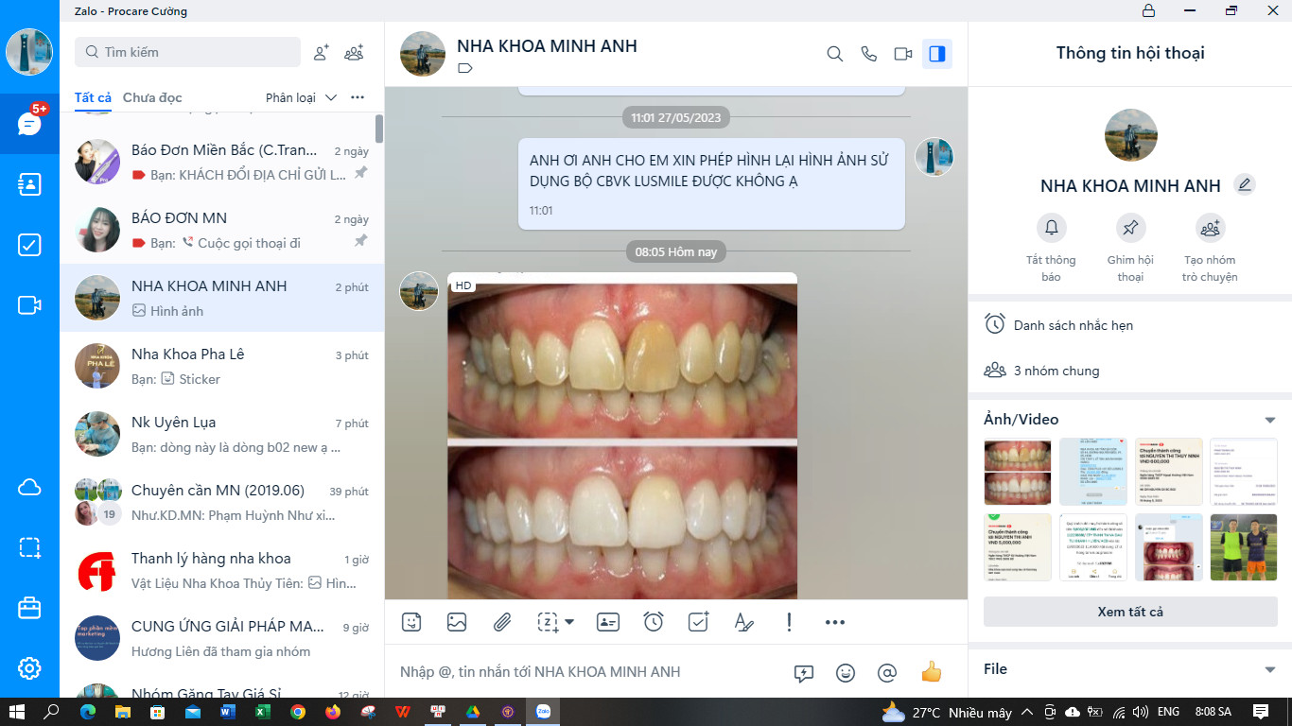This screenshot has height=726, width=1292.
Task: Attach a file using the paperclip icon
Action: pyautogui.click(x=502, y=622)
